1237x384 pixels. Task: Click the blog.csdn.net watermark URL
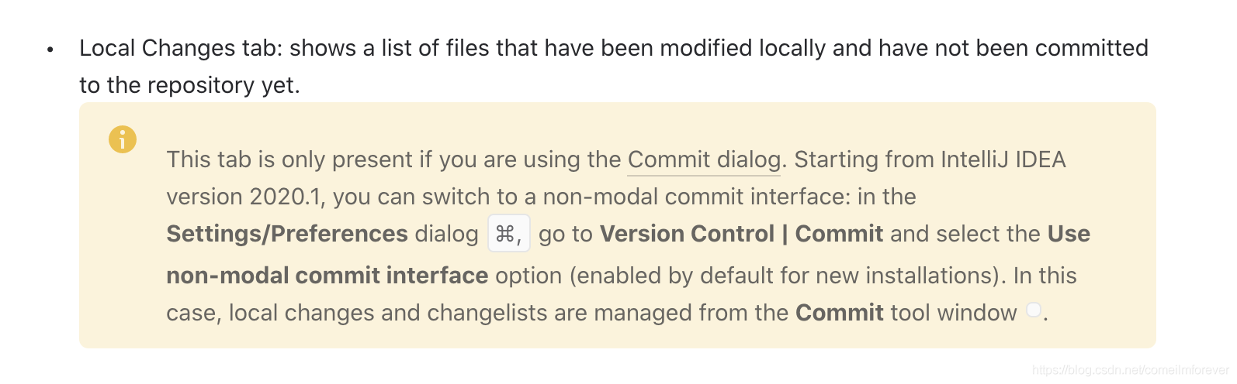(x=1130, y=370)
